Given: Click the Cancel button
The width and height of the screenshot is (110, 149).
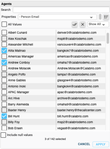Looking at the screenshot, I should (84, 144).
